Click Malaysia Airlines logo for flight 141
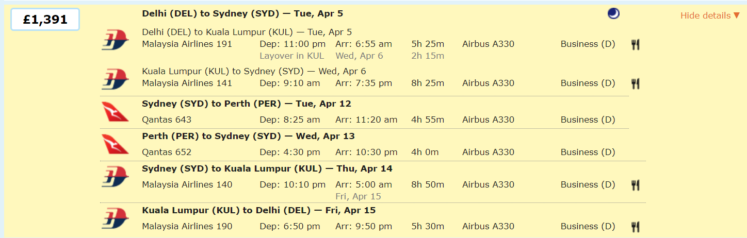The width and height of the screenshot is (747, 238). coord(115,79)
